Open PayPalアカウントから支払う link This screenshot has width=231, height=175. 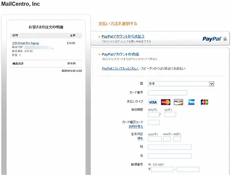pyautogui.click(x=123, y=37)
